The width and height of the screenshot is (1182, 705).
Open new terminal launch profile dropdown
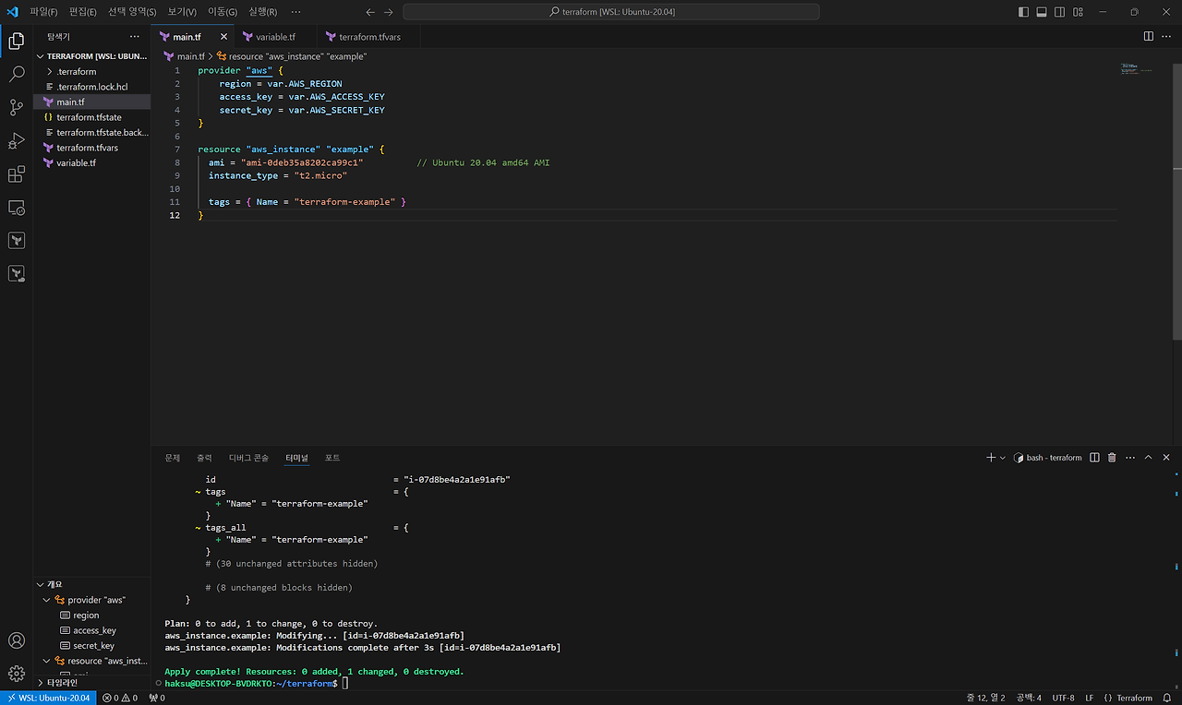[1003, 458]
